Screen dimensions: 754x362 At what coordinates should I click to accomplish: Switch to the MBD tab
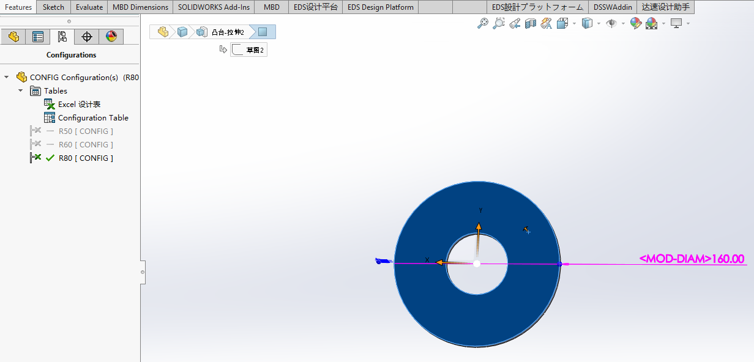click(271, 7)
